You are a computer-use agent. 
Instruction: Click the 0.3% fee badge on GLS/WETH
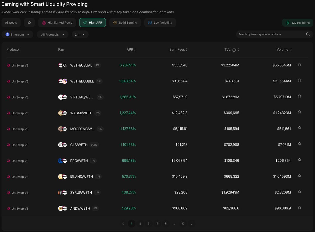94,145
